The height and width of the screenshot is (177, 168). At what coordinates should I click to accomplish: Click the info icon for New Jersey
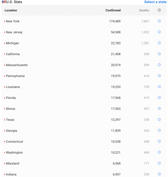pos(159,32)
